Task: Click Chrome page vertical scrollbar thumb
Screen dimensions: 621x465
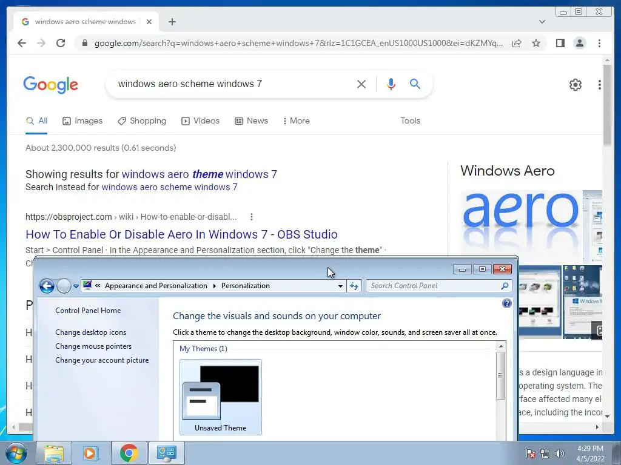Action: 607,105
